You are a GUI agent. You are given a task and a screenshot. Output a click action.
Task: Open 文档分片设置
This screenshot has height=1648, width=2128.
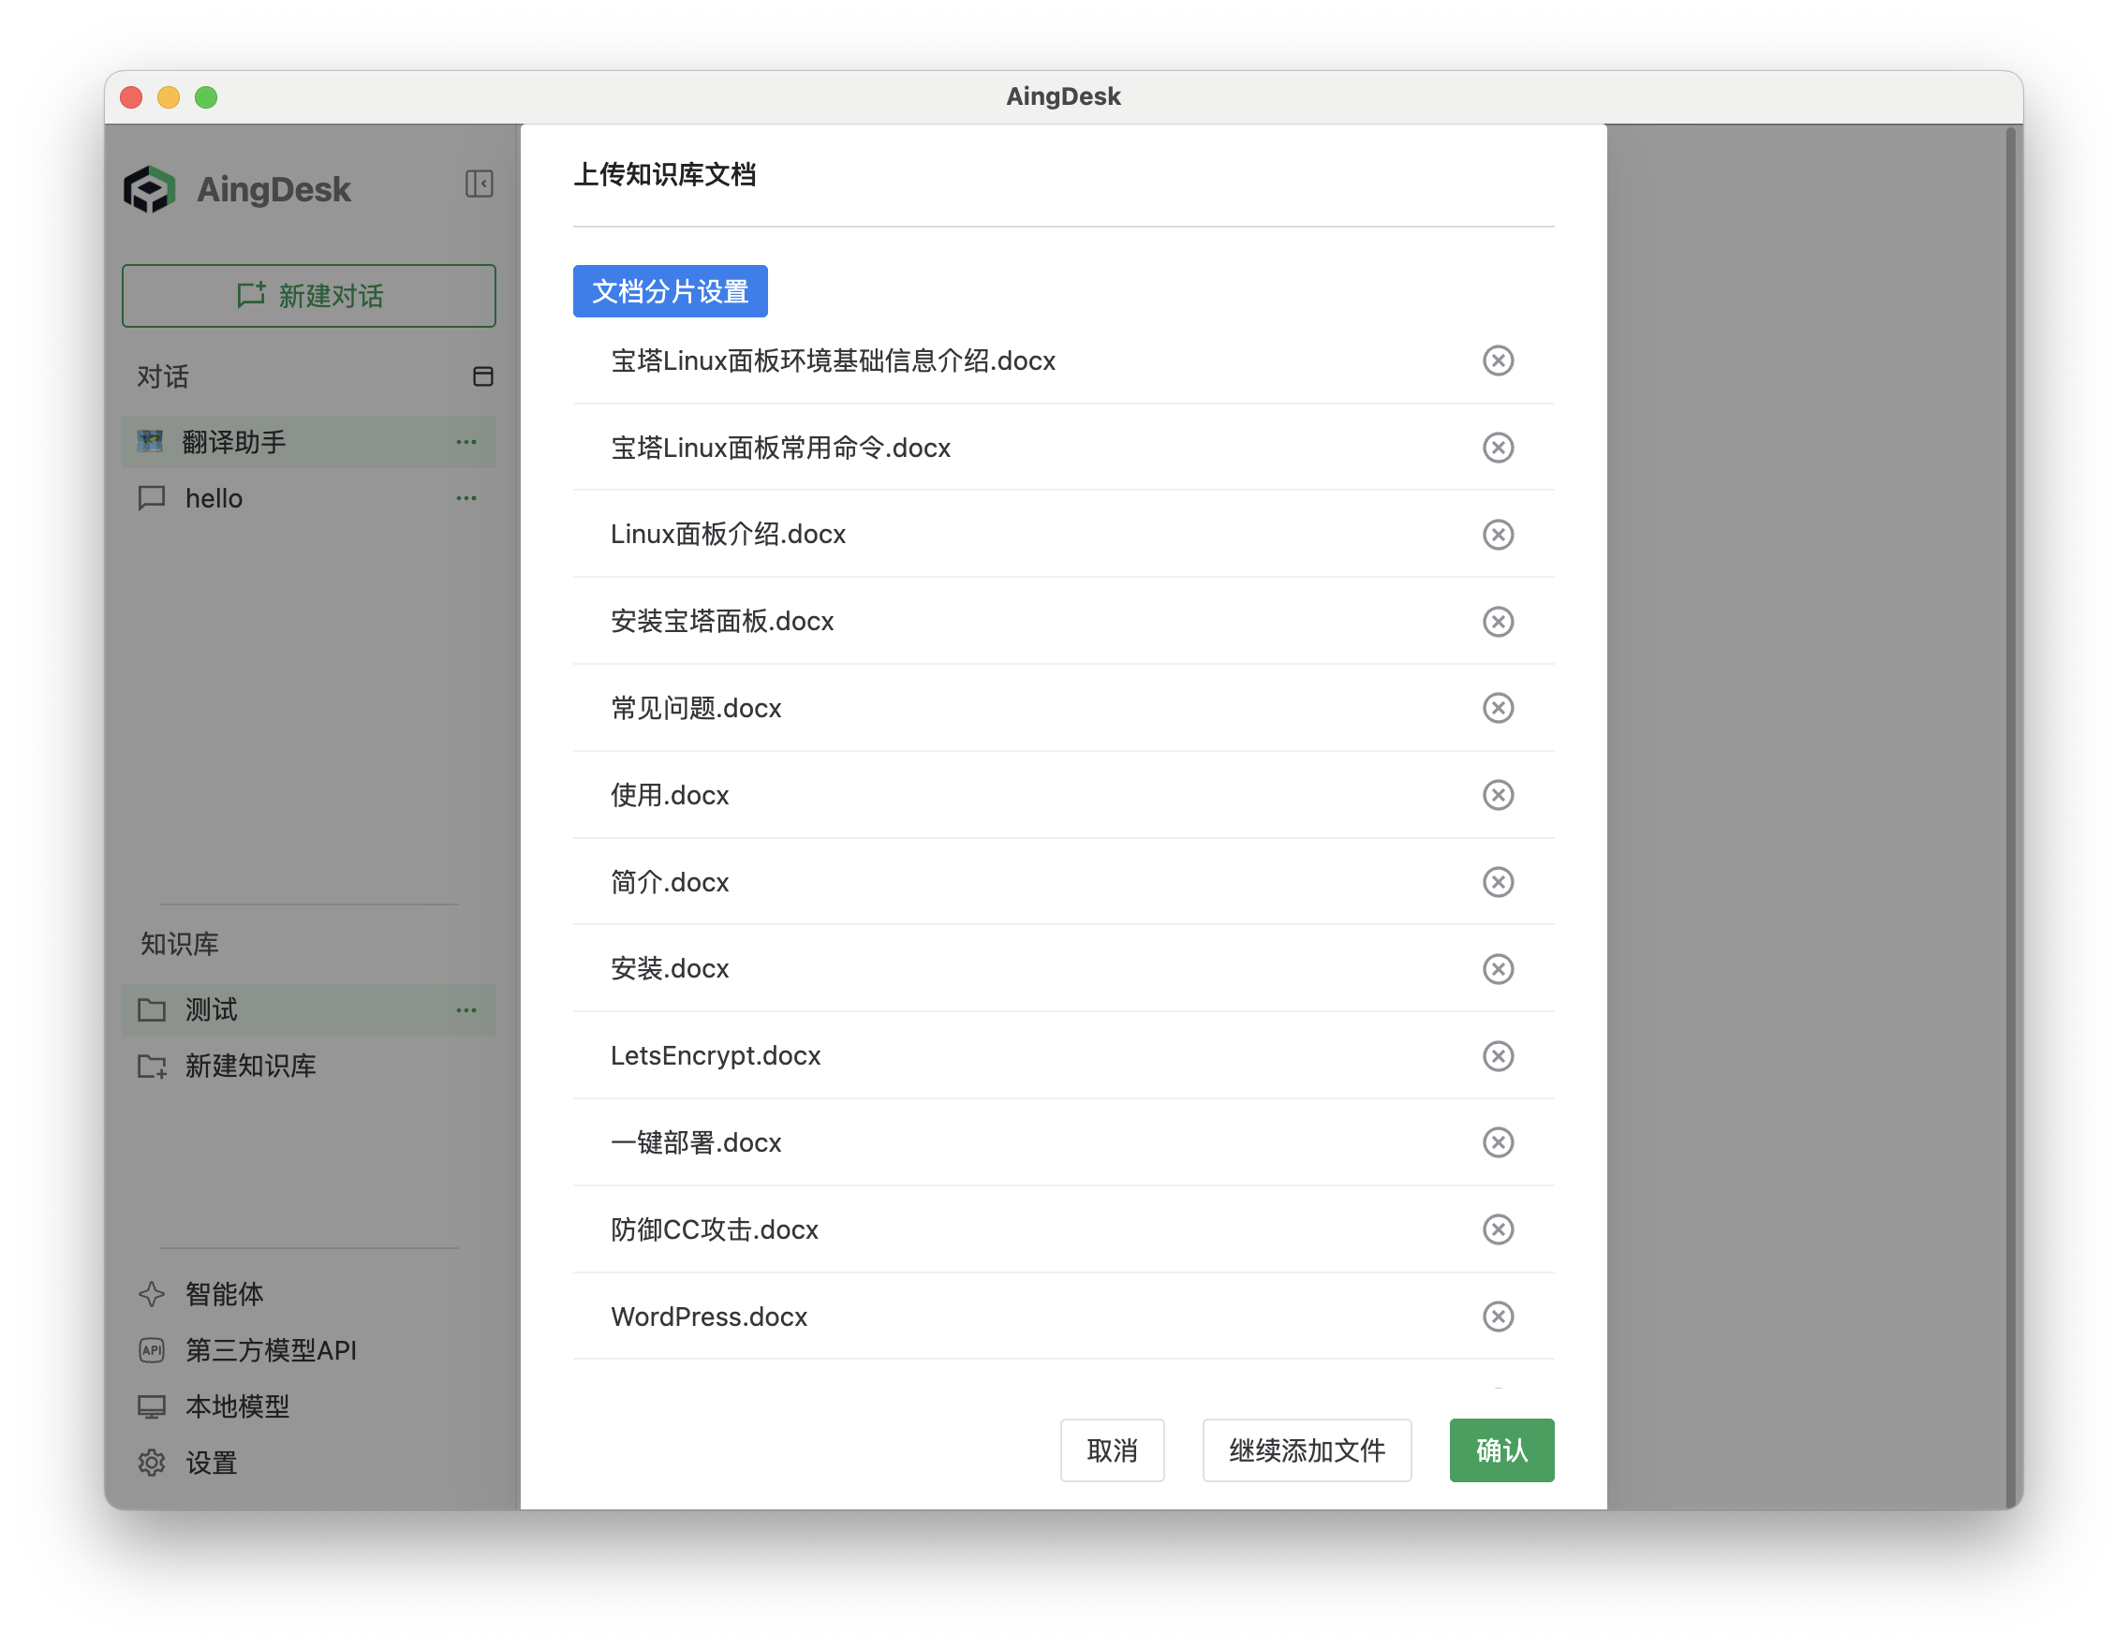coord(670,290)
